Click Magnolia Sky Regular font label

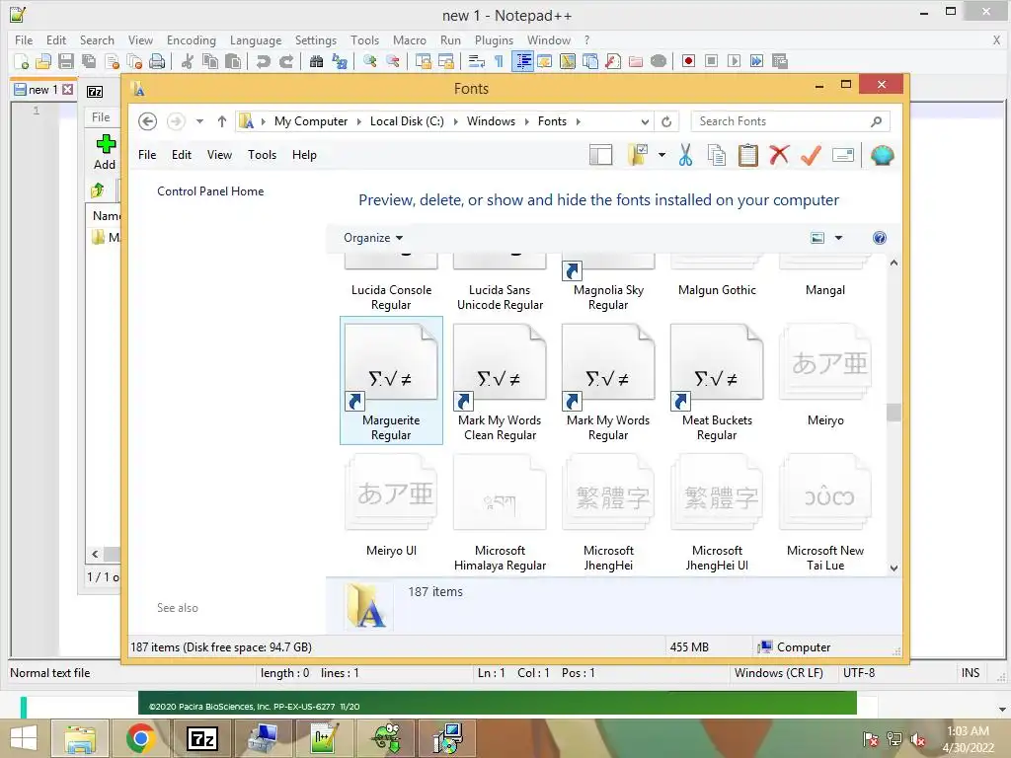(608, 297)
